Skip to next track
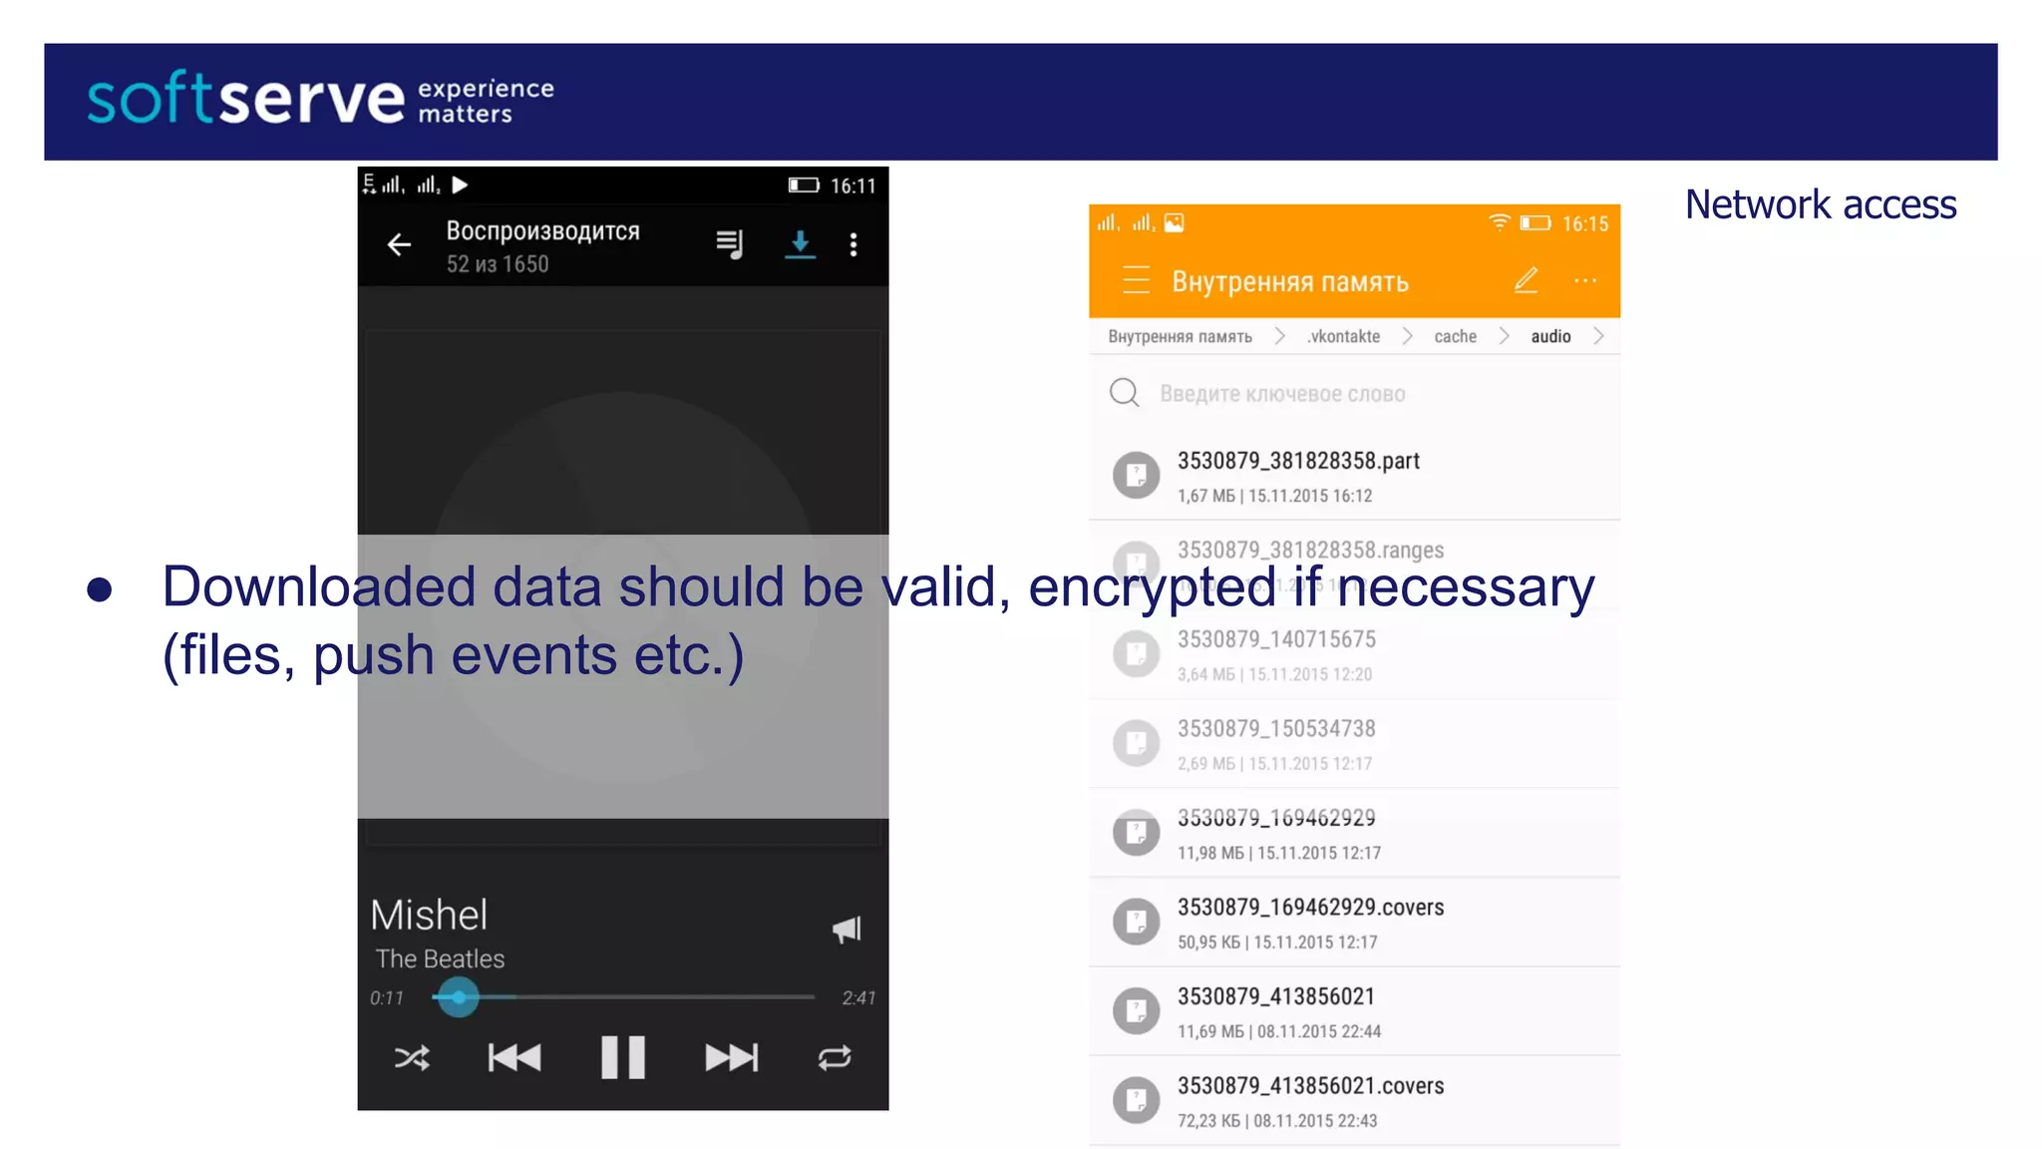This screenshot has height=1149, width=2042. pos(732,1058)
